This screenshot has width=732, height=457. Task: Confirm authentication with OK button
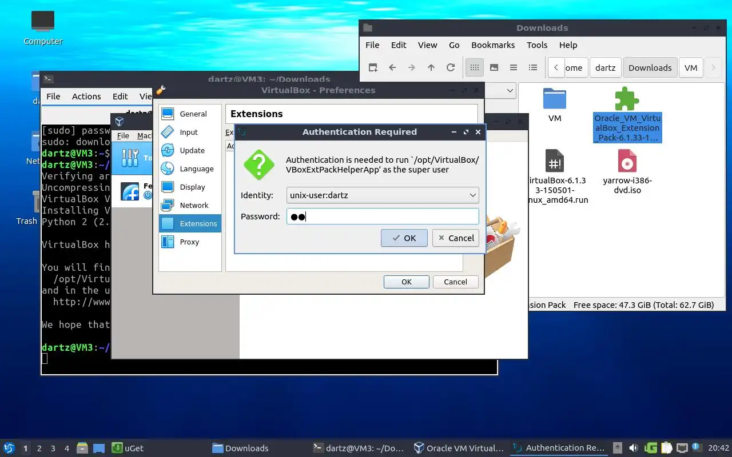pos(404,238)
